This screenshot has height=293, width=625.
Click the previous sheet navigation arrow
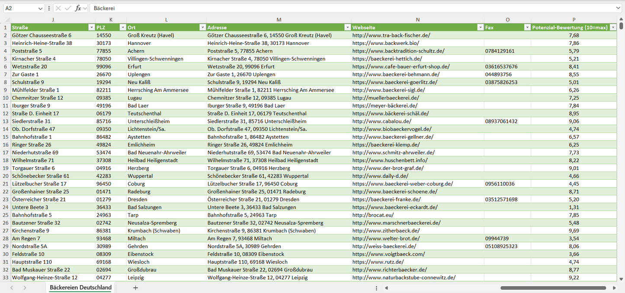click(12, 287)
